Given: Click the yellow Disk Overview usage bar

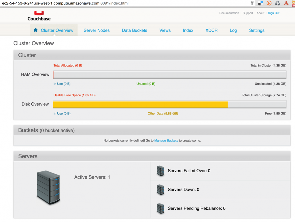Looking at the screenshot, I should click(140, 104).
